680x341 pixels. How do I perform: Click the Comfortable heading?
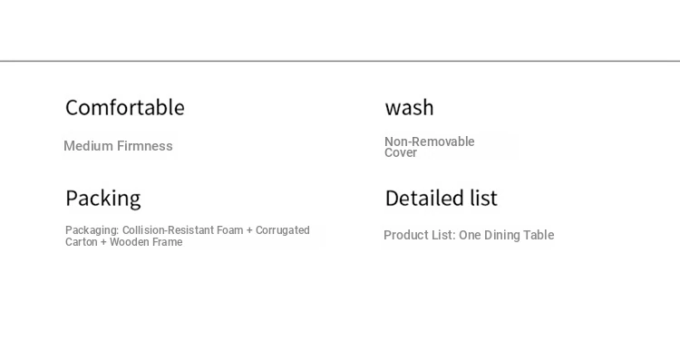coord(125,107)
